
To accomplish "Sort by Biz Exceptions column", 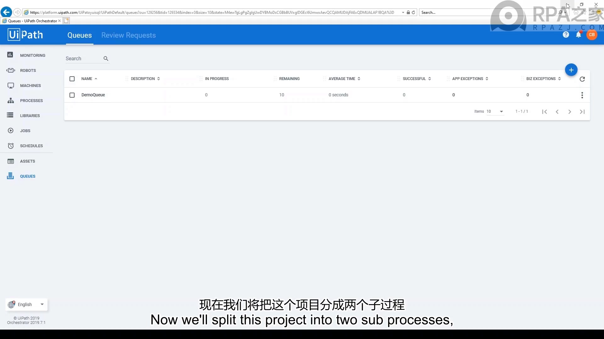I will (544, 79).
